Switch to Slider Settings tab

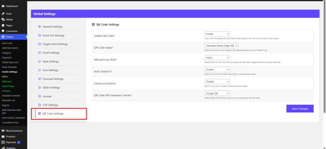pyautogui.click(x=58, y=87)
